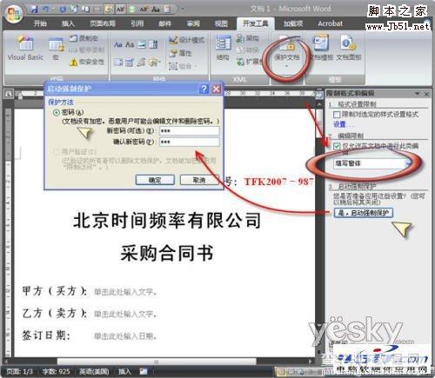
Task: Click 确定 in the protection dialog
Action: 155,180
